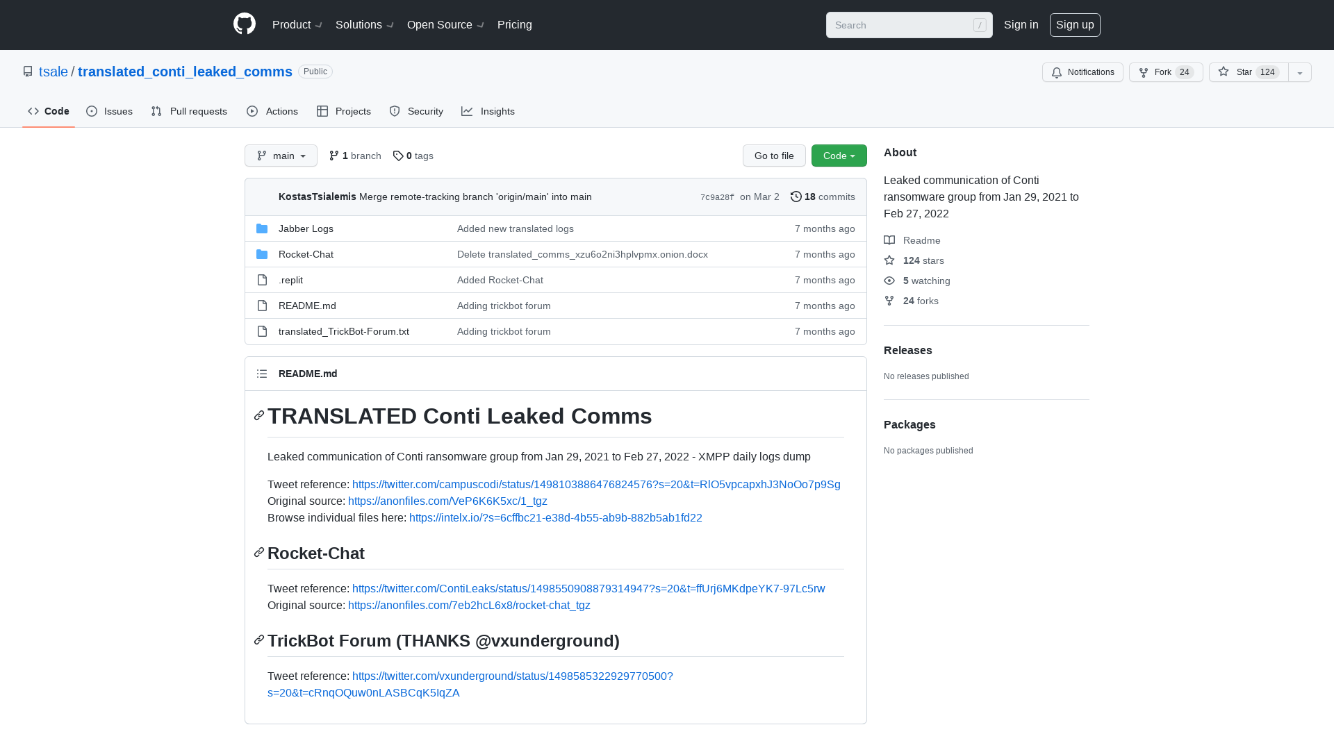Click Sign in
Image resolution: width=1334 pixels, height=750 pixels.
point(1021,24)
